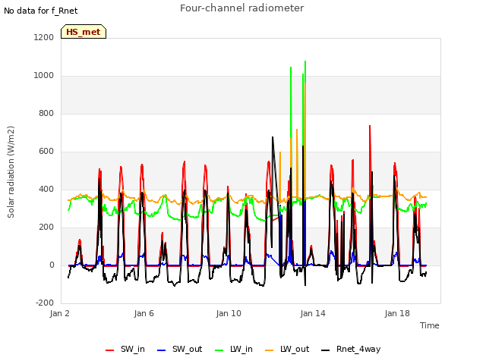Click the tallest green LW_in spike peak
The width and height of the screenshot is (486, 364).
(305, 61)
